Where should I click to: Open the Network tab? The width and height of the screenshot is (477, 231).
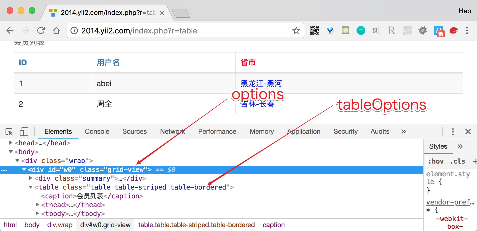(172, 132)
